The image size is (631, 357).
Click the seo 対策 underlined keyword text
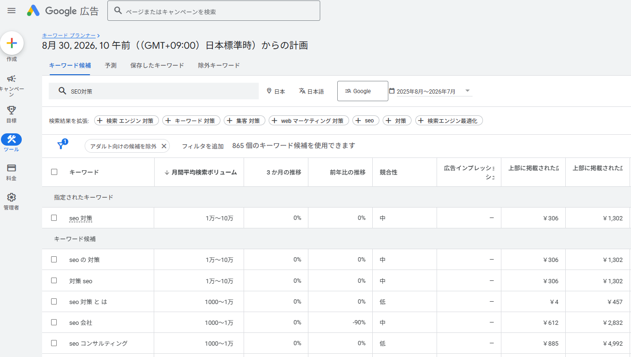tap(80, 218)
